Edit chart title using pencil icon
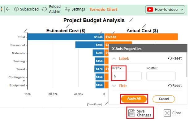This screenshot has height=123, width=189. click(131, 20)
